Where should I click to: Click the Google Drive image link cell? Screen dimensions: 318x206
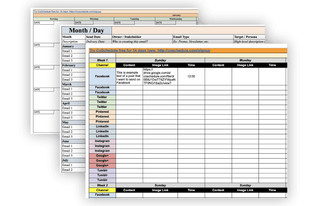(x=160, y=77)
